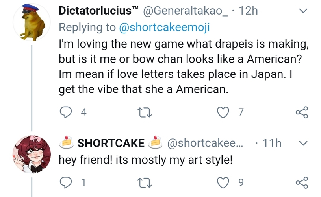View the doge avatar profile picture
321x197 pixels.
(x=32, y=24)
